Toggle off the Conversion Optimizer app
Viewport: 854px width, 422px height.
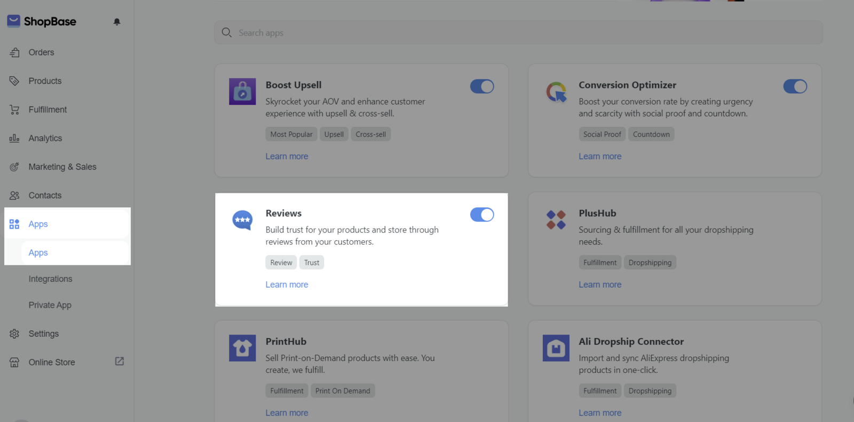click(795, 86)
